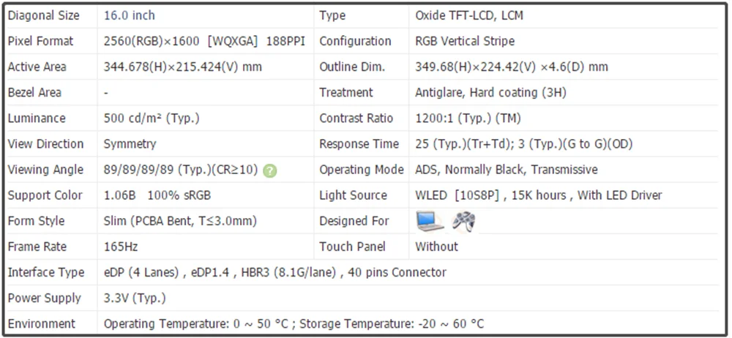Screen dimensions: 732x338
Task: Click the green help icon beside Viewing Angle
Action: click(x=270, y=170)
